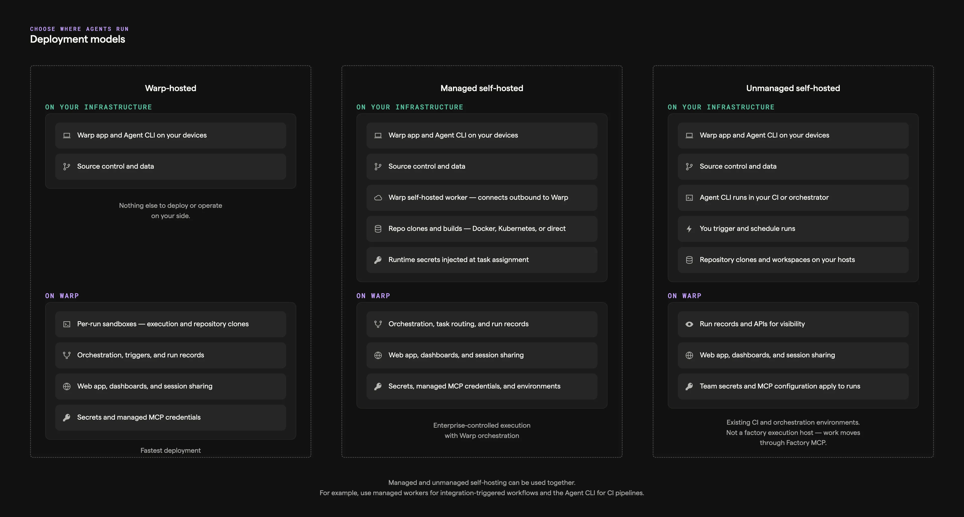
Task: Click the key icon beside Runtime secrets injected
Action: (378, 260)
